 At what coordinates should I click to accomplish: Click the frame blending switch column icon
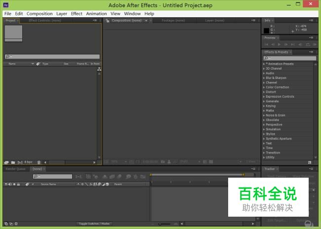pos(95,184)
